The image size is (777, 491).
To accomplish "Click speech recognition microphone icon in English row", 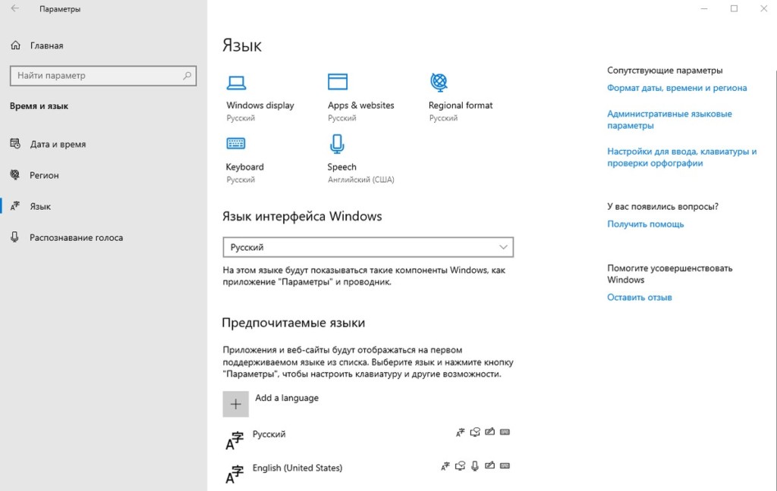I will [475, 466].
